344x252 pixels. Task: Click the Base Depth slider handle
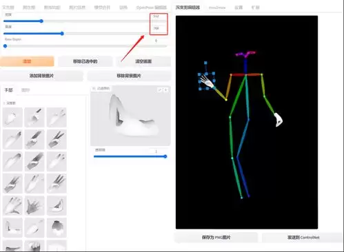coord(5,46)
